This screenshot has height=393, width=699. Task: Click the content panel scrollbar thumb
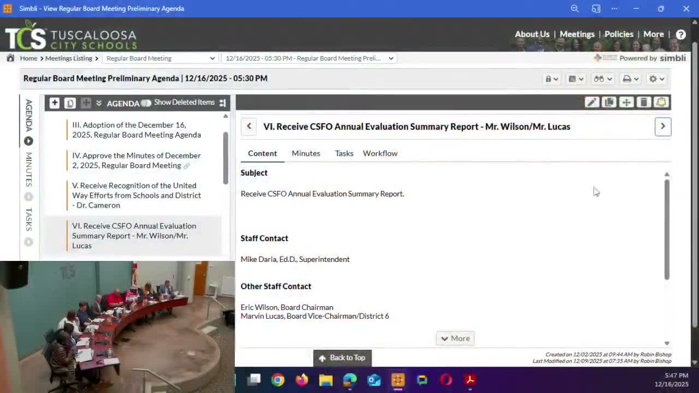point(667,229)
